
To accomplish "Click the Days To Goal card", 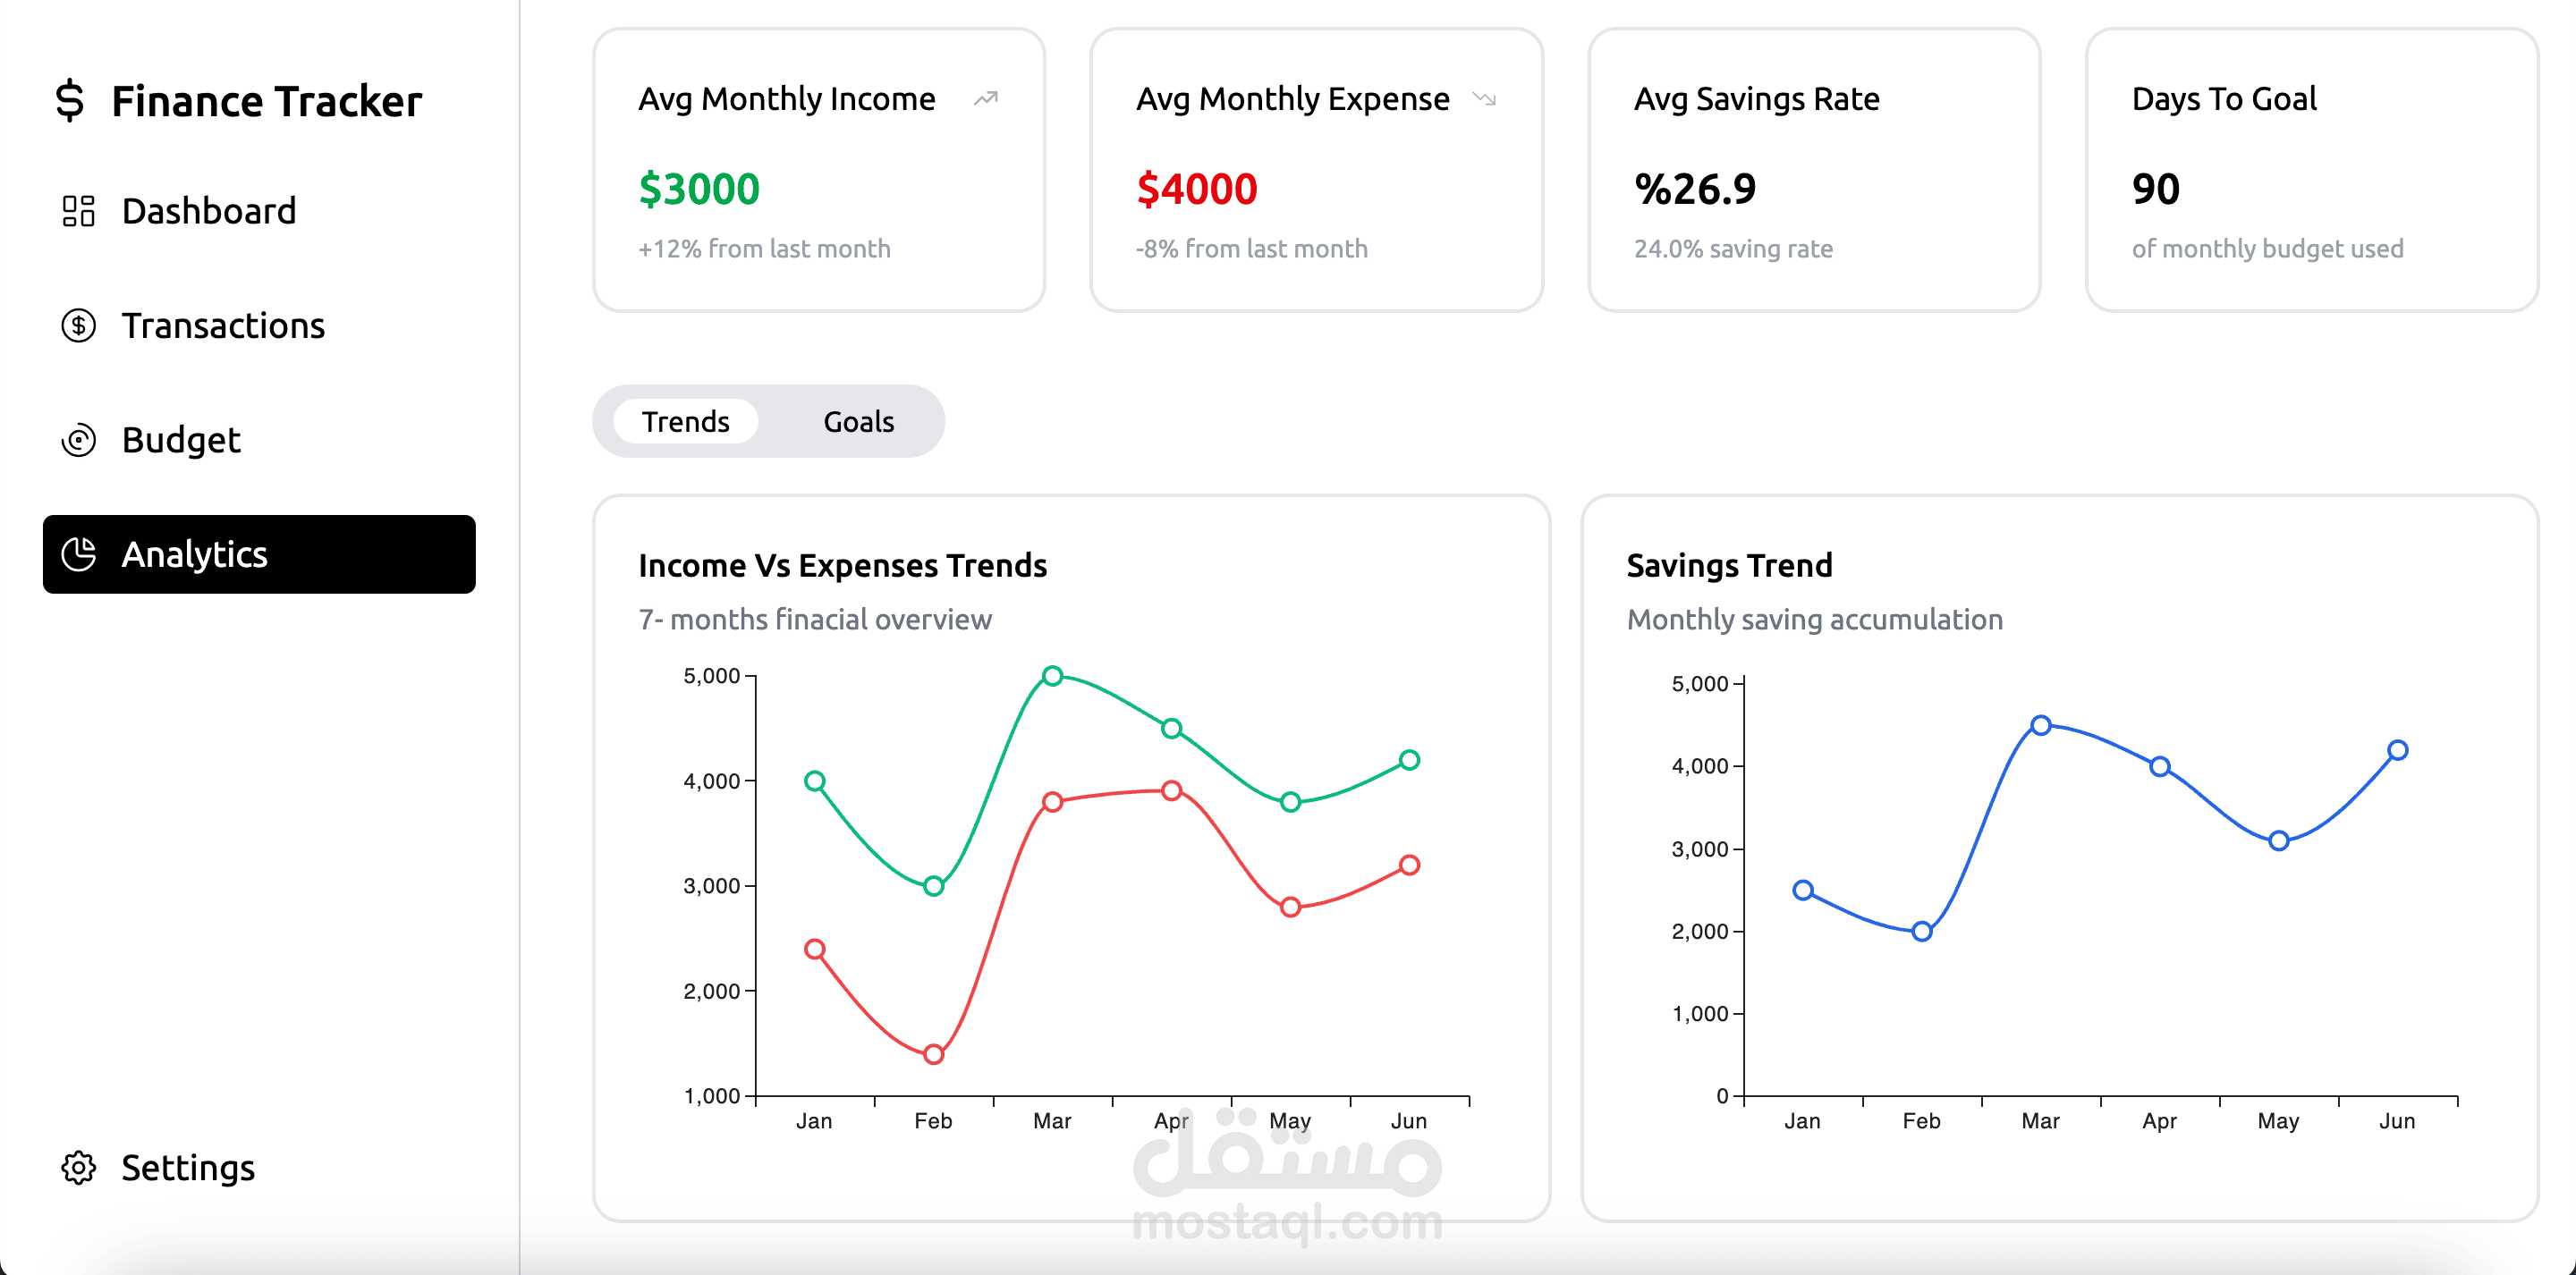I will (x=2312, y=170).
